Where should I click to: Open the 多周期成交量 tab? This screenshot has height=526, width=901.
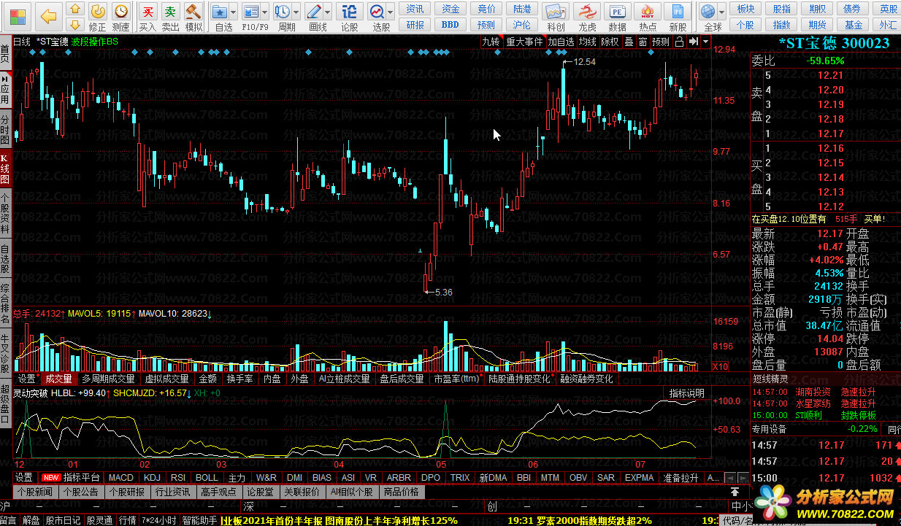pyautogui.click(x=108, y=379)
